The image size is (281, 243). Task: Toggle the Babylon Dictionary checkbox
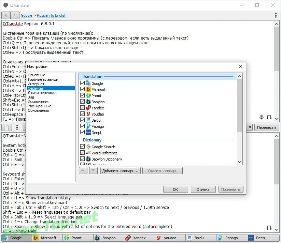click(82, 159)
